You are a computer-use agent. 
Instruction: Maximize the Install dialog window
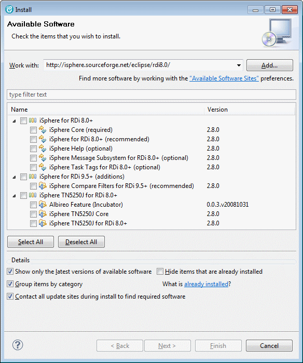(x=272, y=10)
